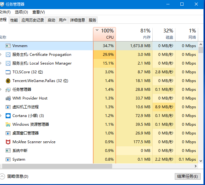Click the McAfee Scanner service shield icon
205x185 pixels.
tap(8, 142)
